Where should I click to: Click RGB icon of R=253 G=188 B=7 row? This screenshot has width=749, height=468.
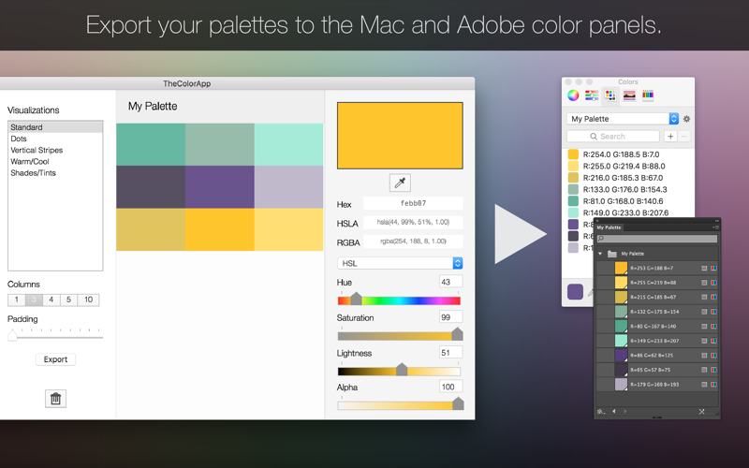tap(713, 269)
